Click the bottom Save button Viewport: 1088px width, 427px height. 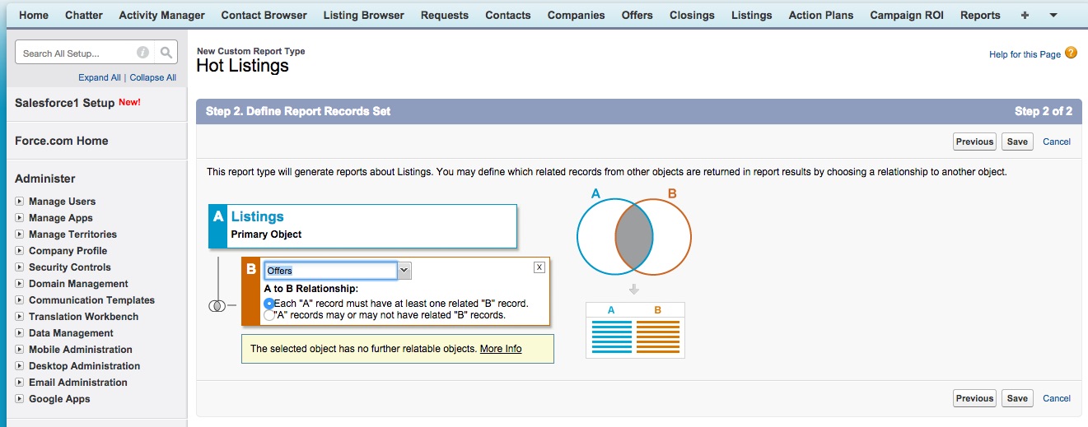[1018, 398]
